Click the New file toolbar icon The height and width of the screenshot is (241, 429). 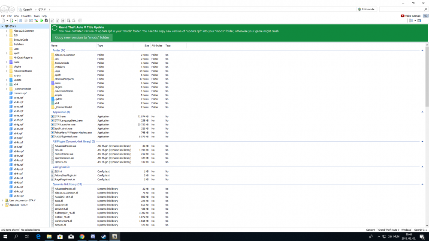click(x=3, y=21)
